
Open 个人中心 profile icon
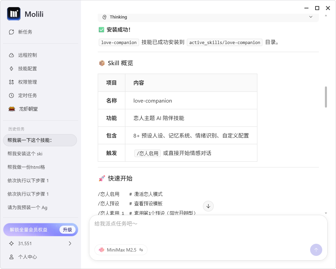point(11,257)
